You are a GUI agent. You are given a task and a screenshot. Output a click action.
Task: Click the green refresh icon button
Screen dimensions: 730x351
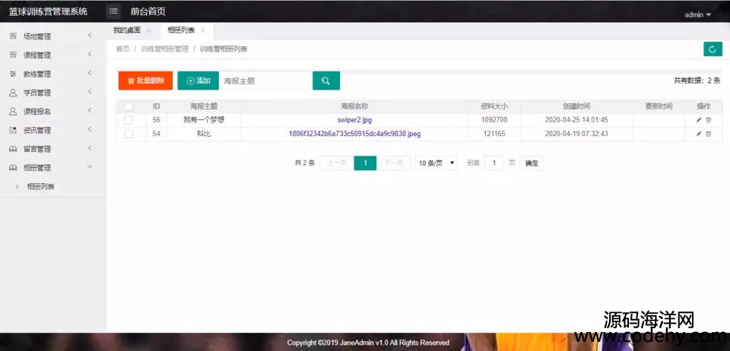click(713, 49)
